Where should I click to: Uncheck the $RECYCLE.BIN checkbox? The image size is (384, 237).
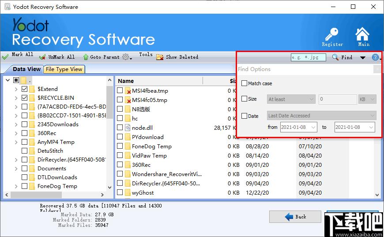click(x=24, y=98)
